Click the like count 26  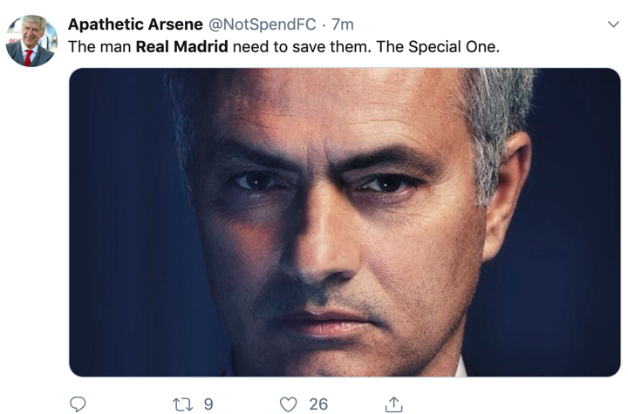(x=318, y=404)
